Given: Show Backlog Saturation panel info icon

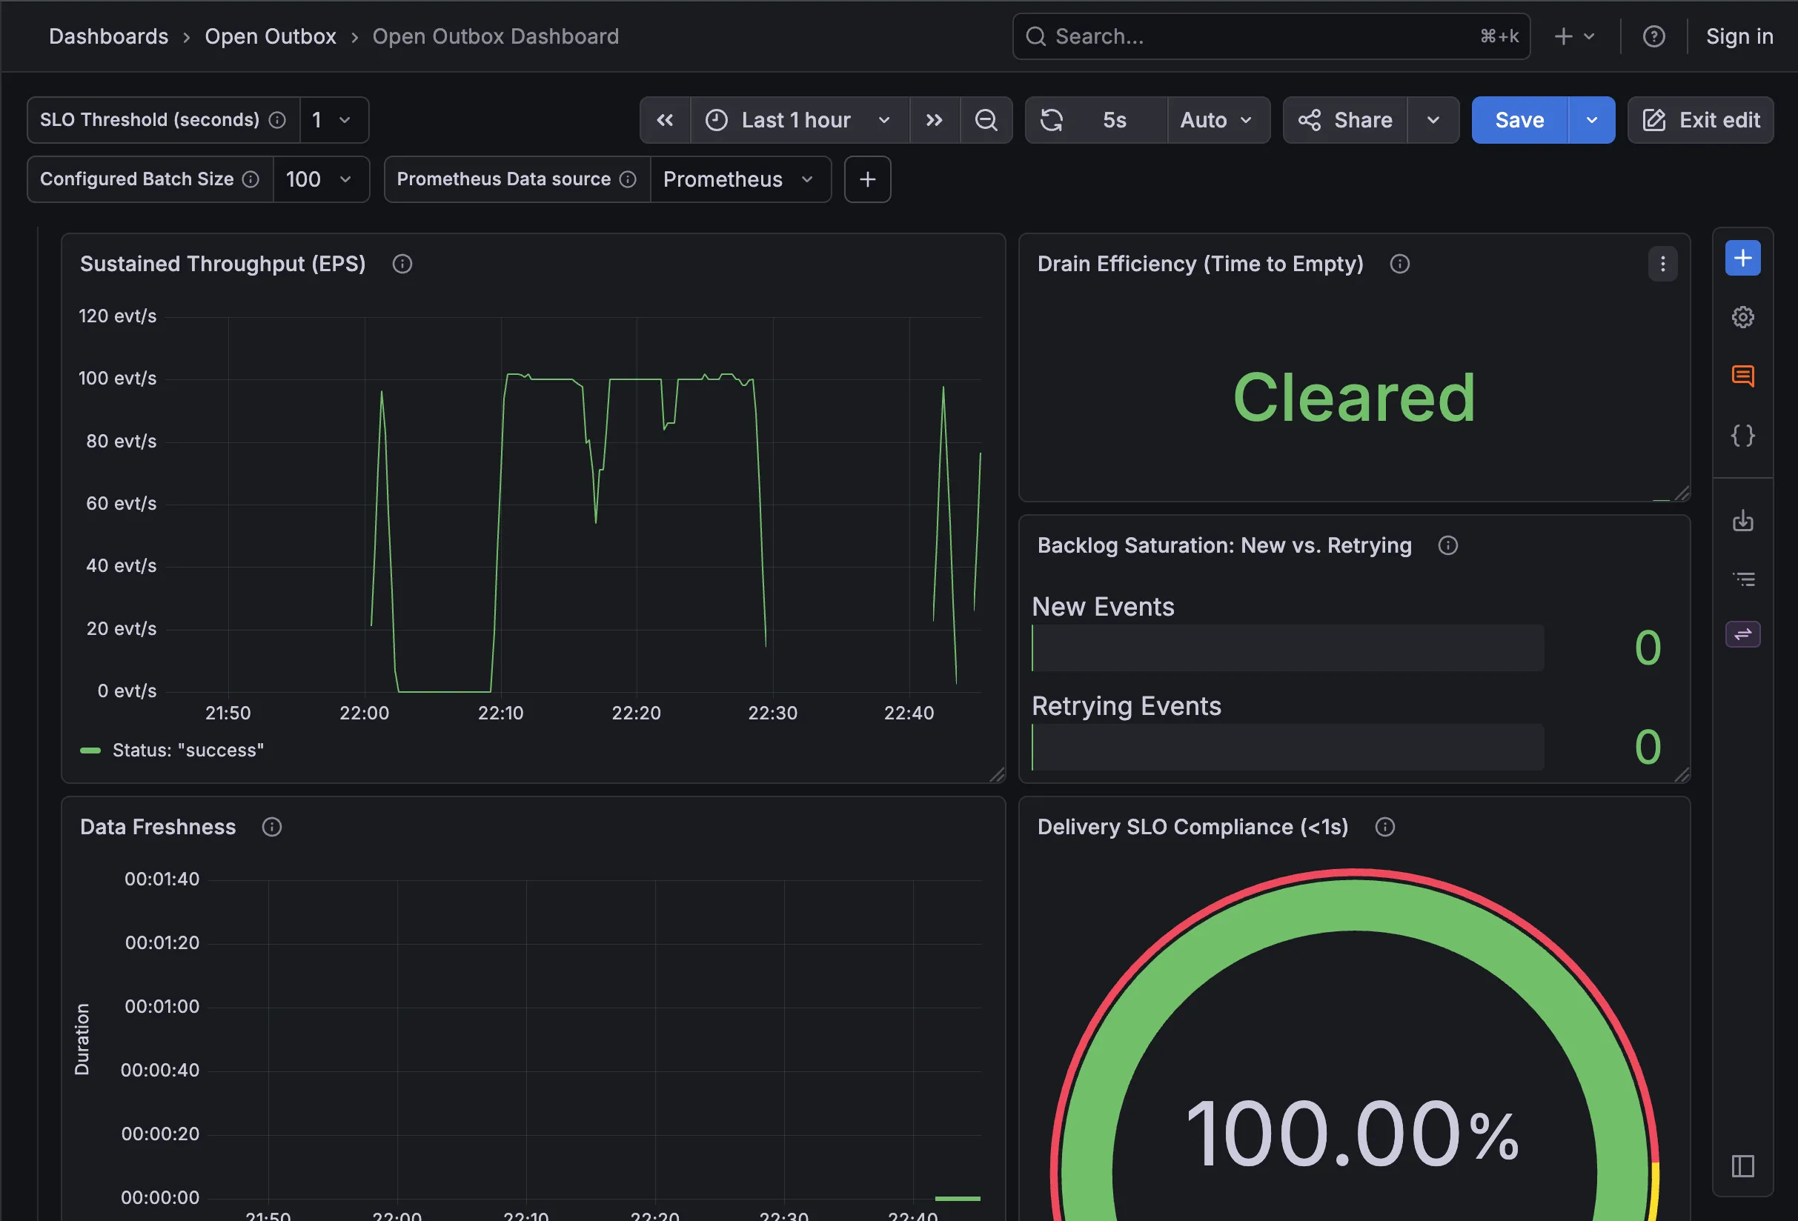Looking at the screenshot, I should pos(1448,545).
